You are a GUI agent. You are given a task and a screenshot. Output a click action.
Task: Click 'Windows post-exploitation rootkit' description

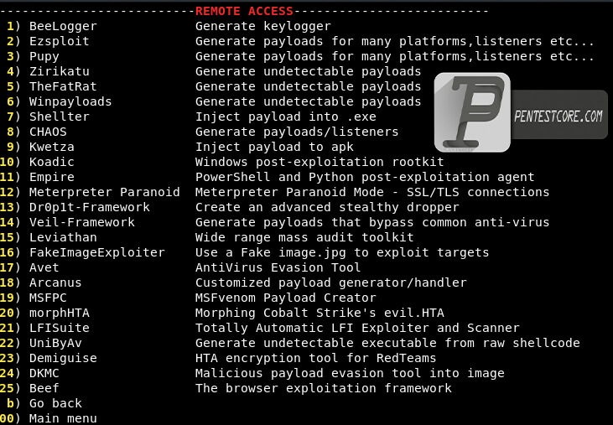pyautogui.click(x=319, y=162)
